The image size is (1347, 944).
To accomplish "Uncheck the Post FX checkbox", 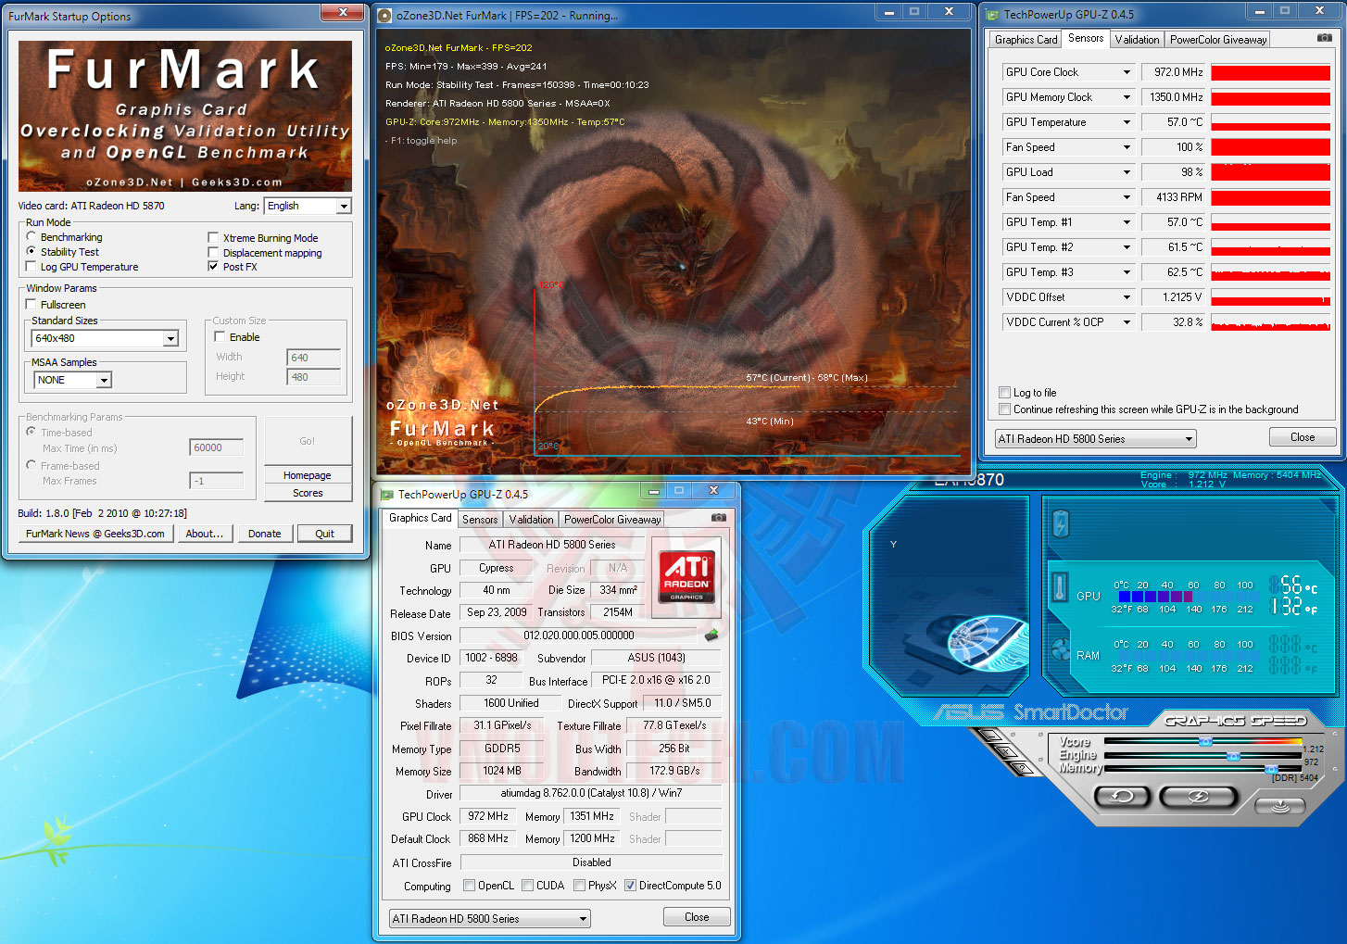I will [214, 267].
